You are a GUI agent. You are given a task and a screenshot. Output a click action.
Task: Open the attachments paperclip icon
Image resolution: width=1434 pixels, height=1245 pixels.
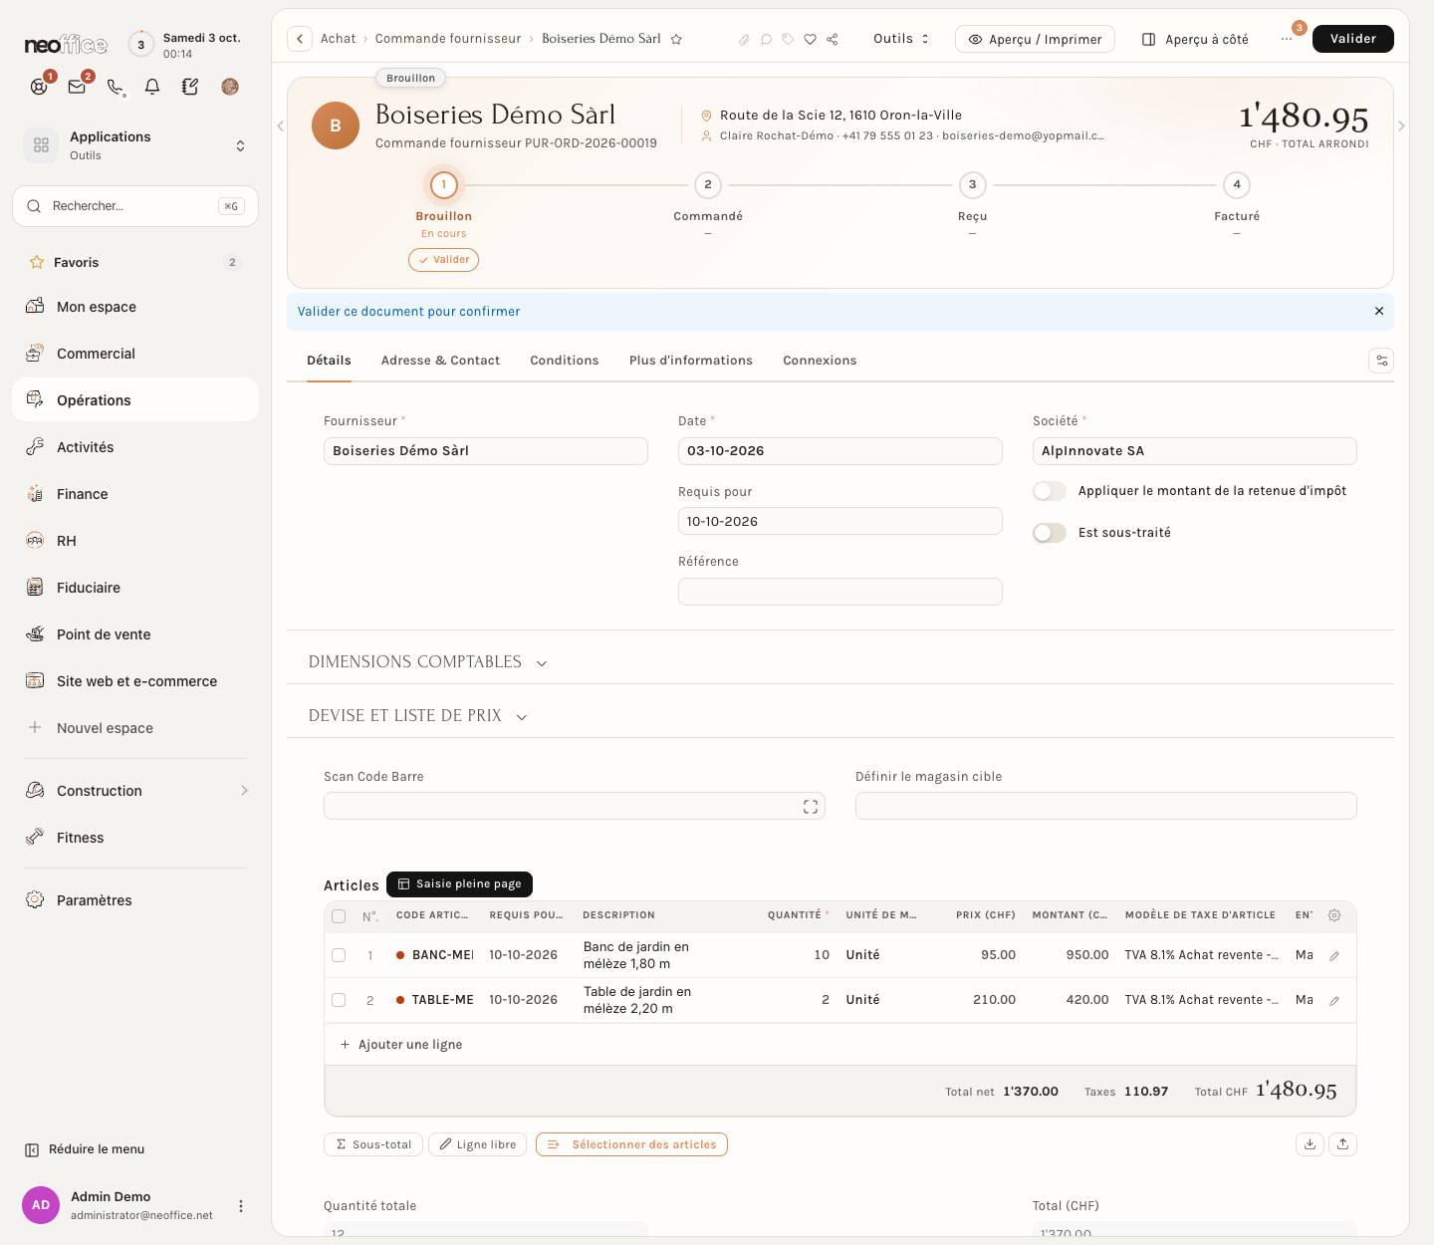[744, 40]
